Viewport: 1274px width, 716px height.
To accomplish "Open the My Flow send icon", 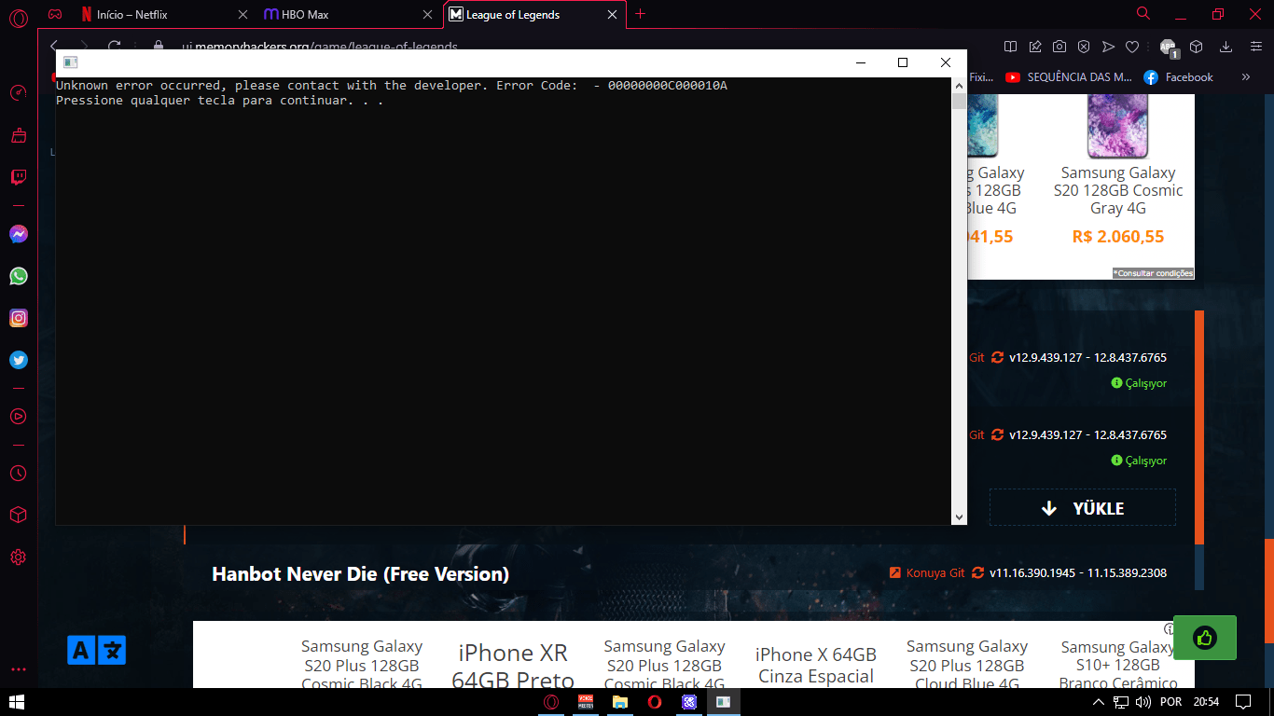I will tap(1108, 47).
